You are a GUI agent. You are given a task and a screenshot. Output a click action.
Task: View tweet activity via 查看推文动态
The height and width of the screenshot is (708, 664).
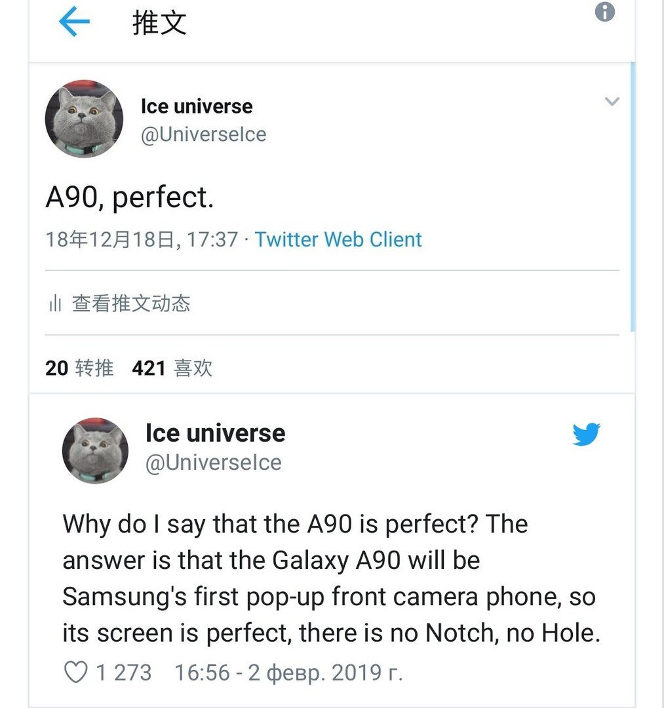131,304
